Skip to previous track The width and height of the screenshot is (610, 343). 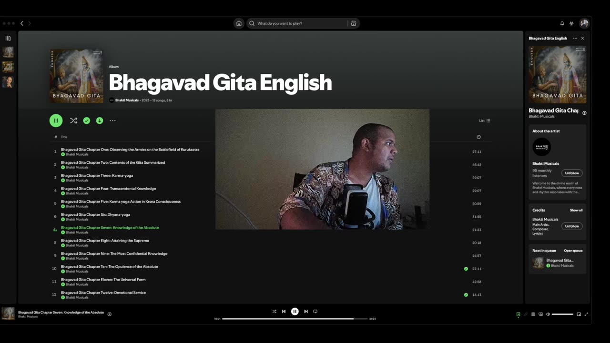(x=284, y=312)
